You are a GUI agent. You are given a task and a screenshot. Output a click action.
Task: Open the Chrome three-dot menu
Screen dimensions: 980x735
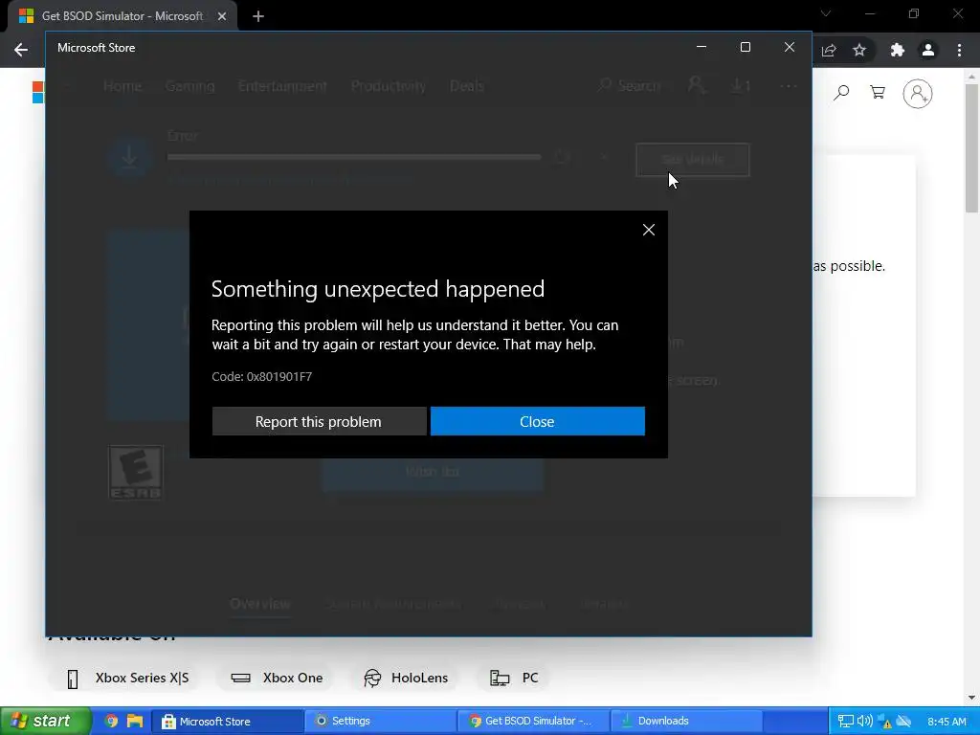[959, 50]
